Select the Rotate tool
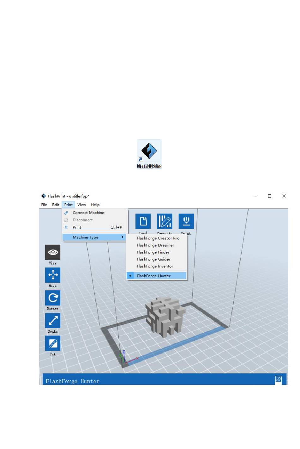The image size is (300, 449). [x=53, y=298]
